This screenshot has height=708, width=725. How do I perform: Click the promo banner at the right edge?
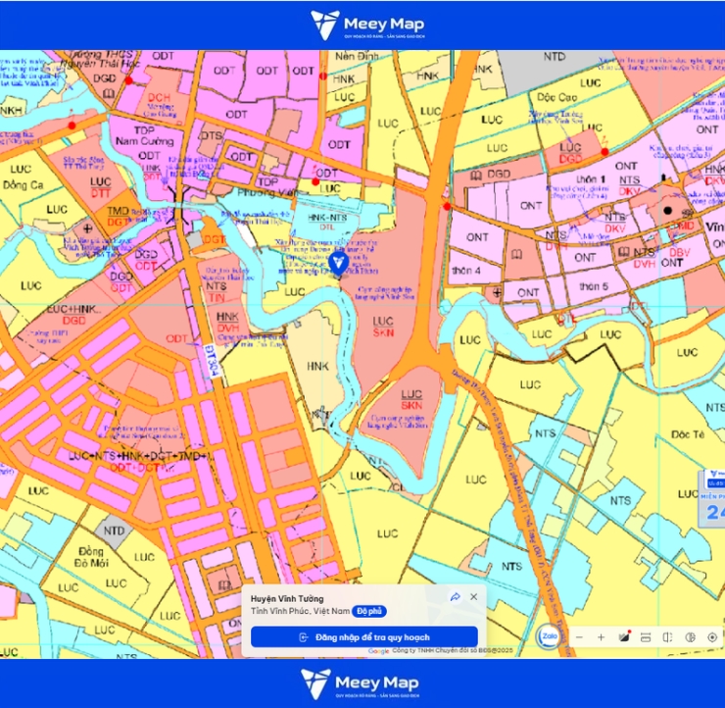click(x=711, y=499)
